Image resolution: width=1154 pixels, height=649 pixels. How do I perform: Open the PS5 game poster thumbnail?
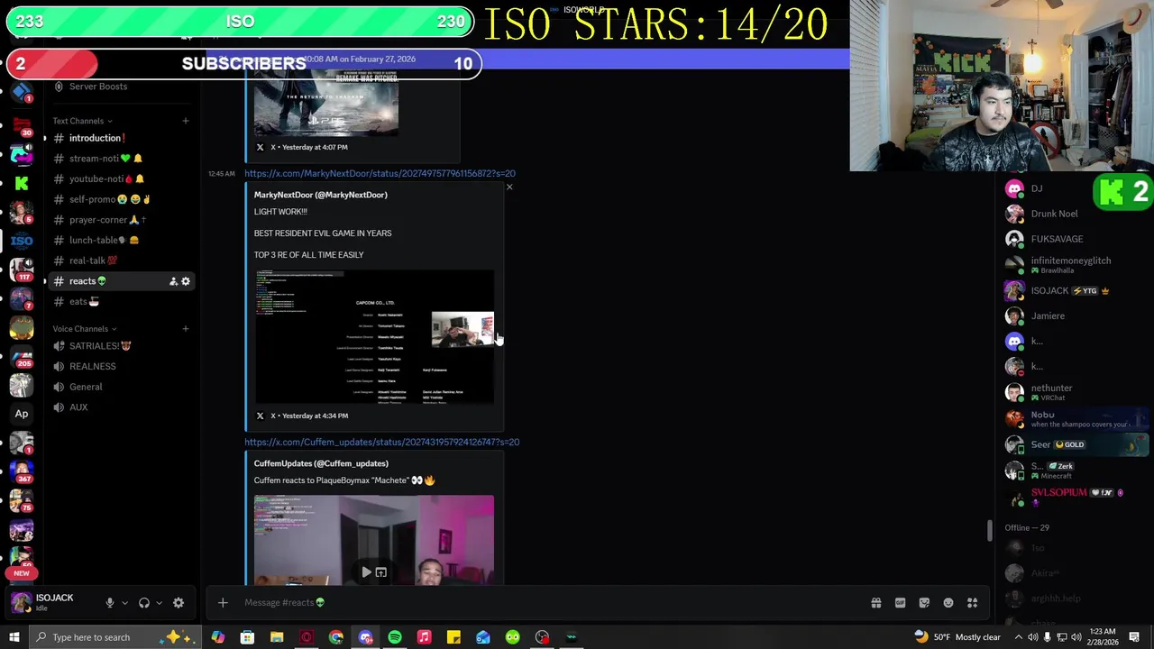click(325, 101)
